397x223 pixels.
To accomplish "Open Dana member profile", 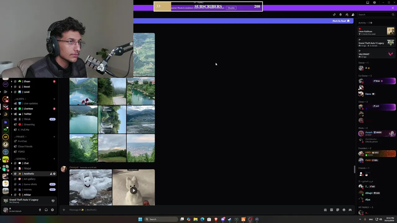I will pos(376,94).
